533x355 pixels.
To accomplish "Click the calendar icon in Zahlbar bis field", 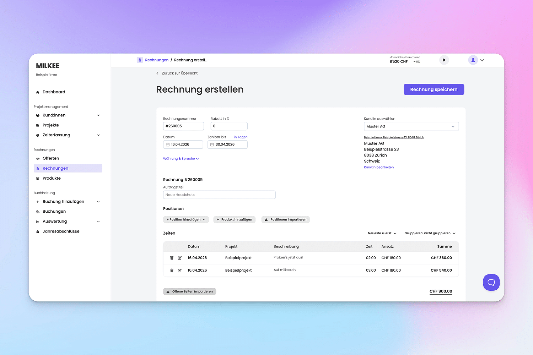I will [212, 144].
